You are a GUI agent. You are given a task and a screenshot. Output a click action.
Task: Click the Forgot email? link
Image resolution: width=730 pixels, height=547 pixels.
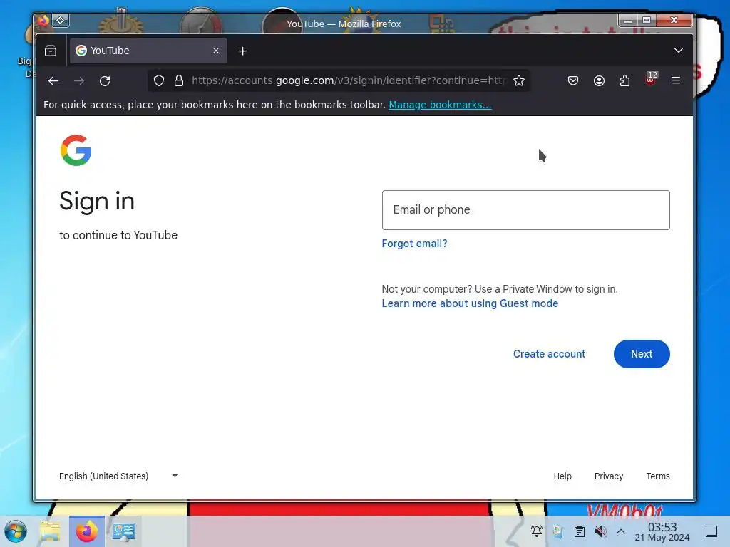point(414,244)
